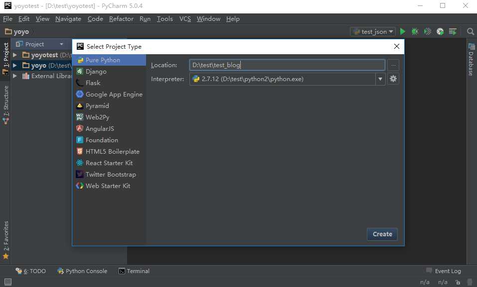Select the Django project type

pos(109,71)
